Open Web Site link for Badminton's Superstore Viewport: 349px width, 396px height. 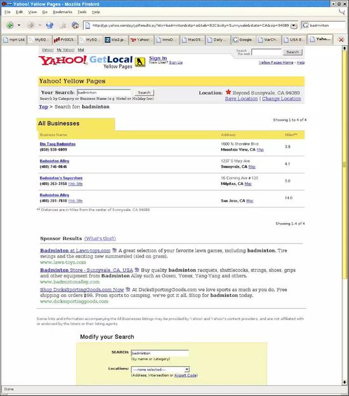click(75, 184)
